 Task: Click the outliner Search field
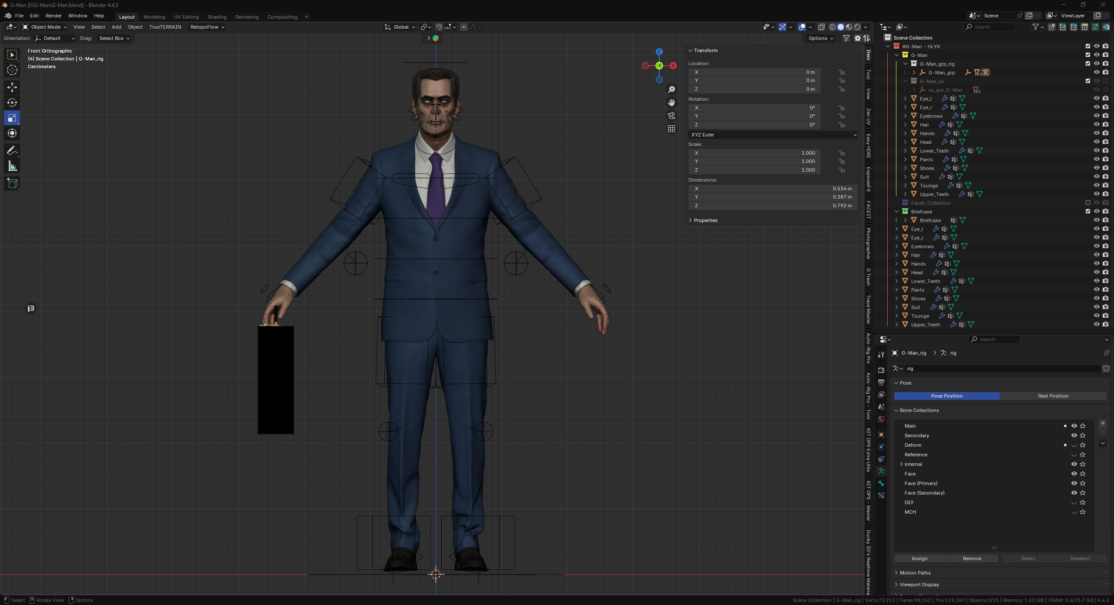coord(990,27)
